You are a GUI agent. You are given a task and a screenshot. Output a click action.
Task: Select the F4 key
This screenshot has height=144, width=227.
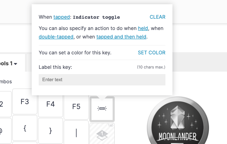click(51, 104)
